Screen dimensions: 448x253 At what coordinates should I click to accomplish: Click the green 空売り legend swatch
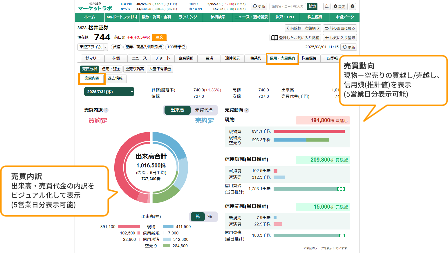click(x=167, y=246)
